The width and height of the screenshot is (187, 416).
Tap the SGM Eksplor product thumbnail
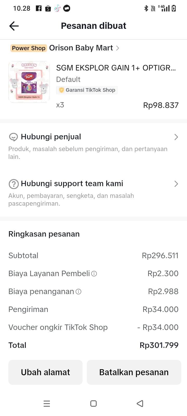(x=29, y=82)
